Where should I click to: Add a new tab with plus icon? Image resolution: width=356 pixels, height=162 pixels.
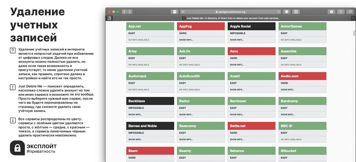tap(353, 18)
